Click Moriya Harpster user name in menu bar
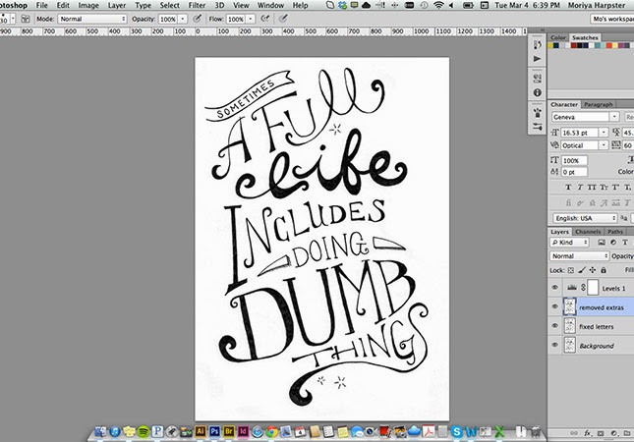 597,5
